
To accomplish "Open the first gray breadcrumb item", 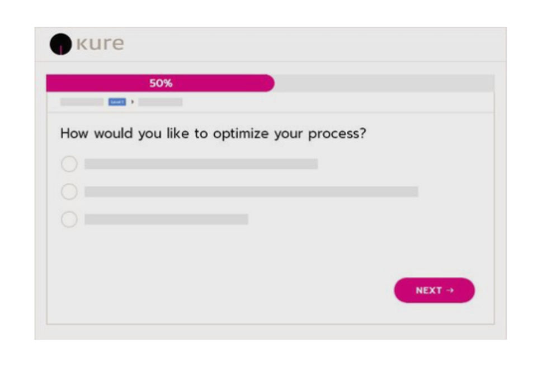I will [82, 102].
